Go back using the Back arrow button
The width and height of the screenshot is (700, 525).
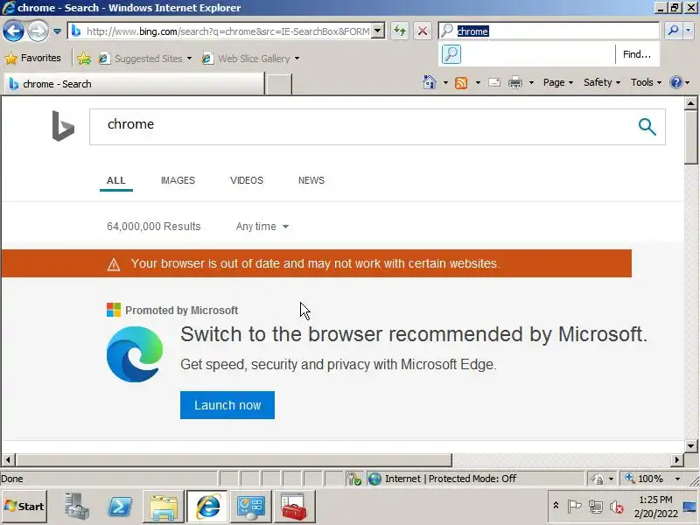[x=13, y=31]
